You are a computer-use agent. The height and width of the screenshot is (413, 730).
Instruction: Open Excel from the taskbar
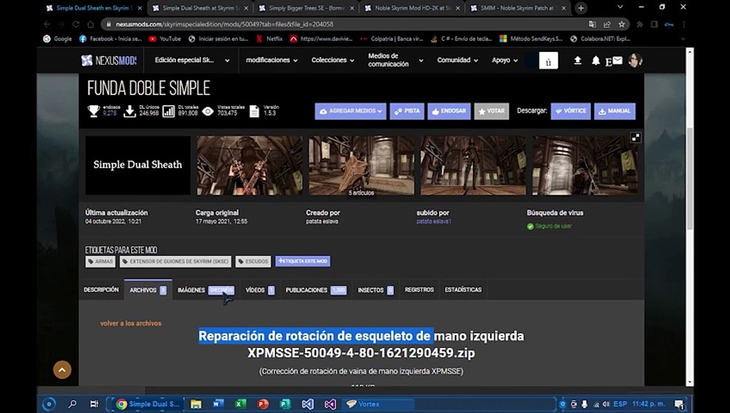(x=240, y=404)
